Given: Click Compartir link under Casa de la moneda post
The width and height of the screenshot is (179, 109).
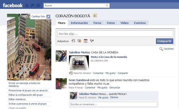Looking at the screenshot, I should point(123,73).
